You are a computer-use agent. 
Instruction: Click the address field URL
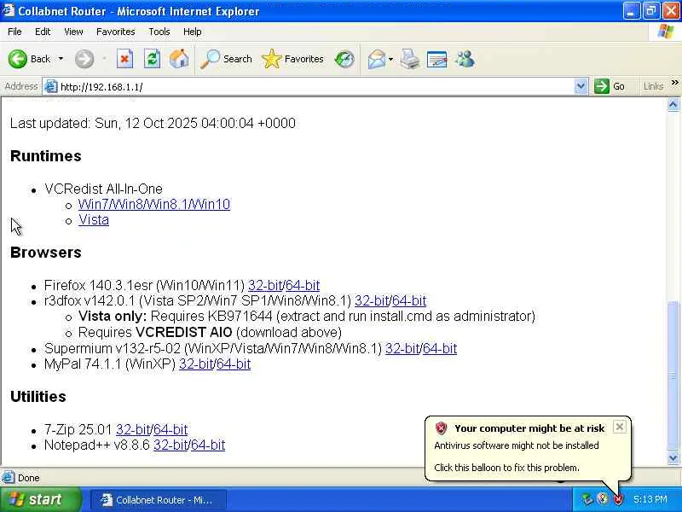[101, 87]
